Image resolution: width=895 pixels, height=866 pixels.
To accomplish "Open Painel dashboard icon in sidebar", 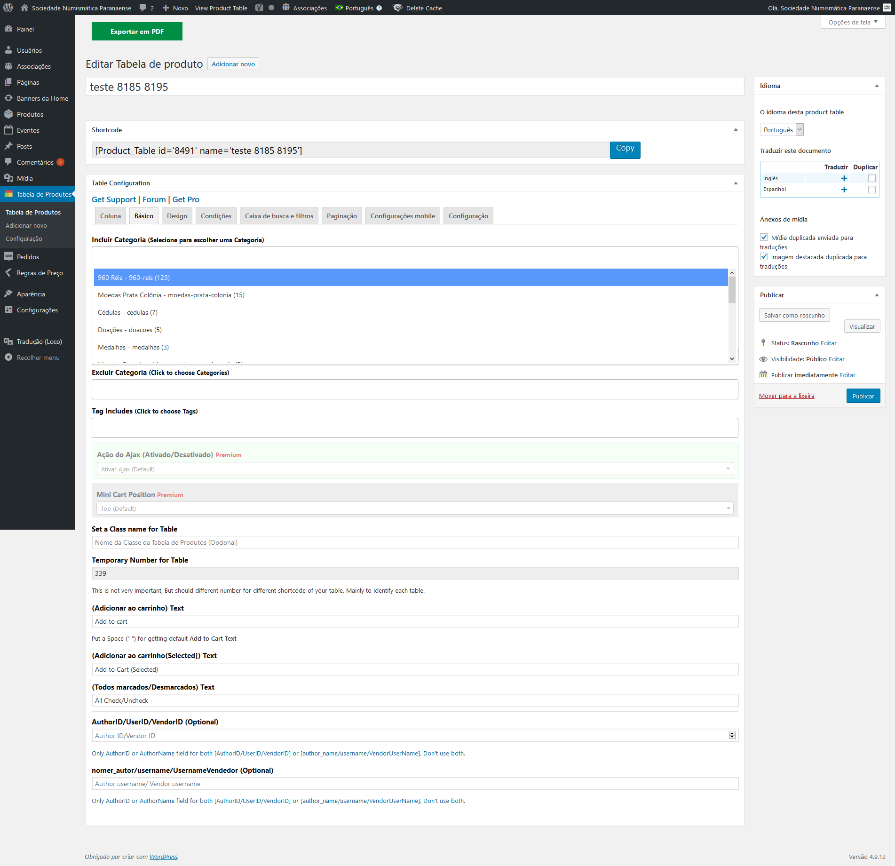I will tap(8, 29).
